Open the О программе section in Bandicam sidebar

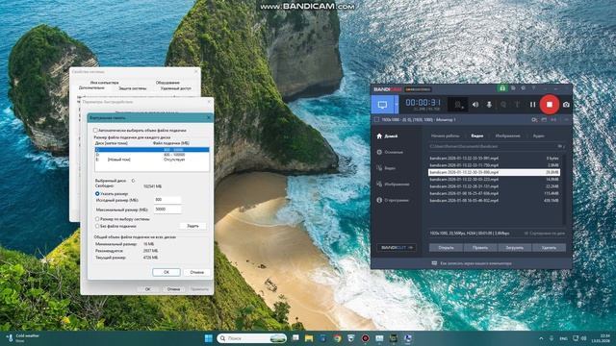pyautogui.click(x=393, y=201)
